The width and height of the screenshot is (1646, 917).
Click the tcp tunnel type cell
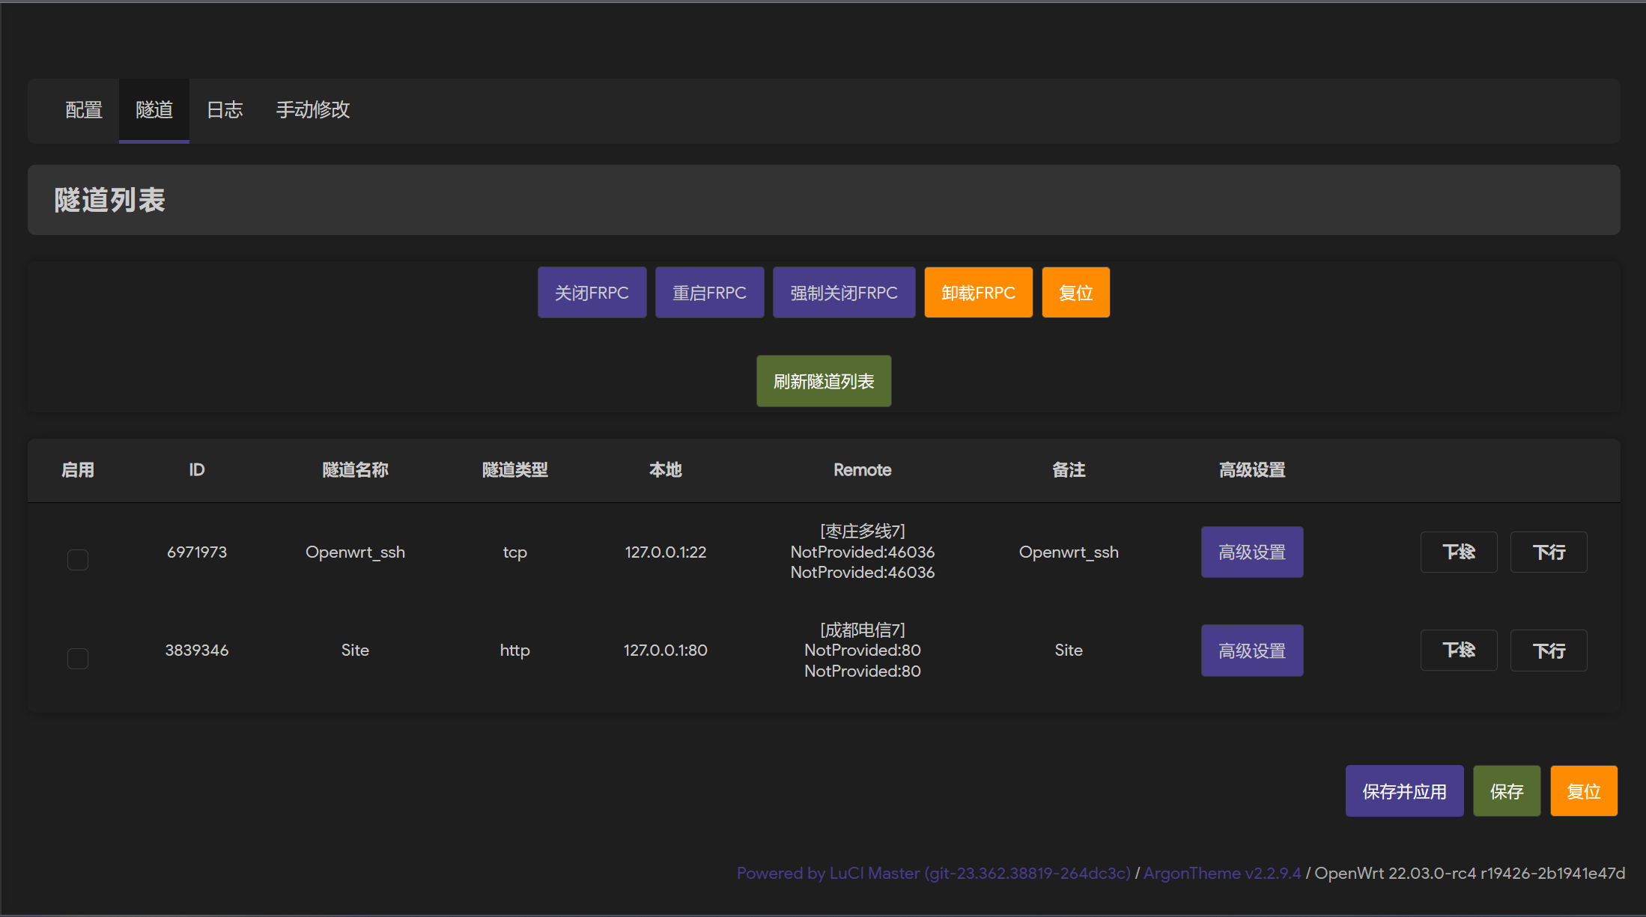515,552
